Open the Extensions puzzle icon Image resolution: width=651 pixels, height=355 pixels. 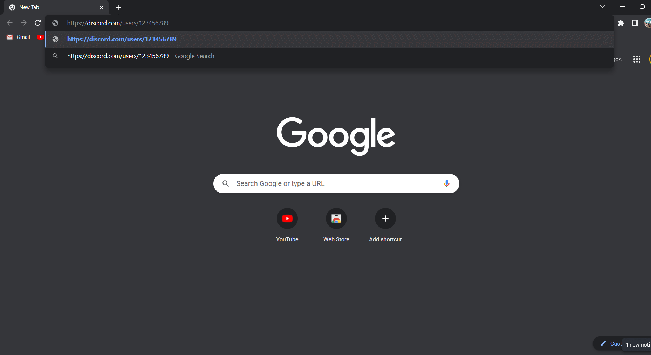click(x=621, y=23)
